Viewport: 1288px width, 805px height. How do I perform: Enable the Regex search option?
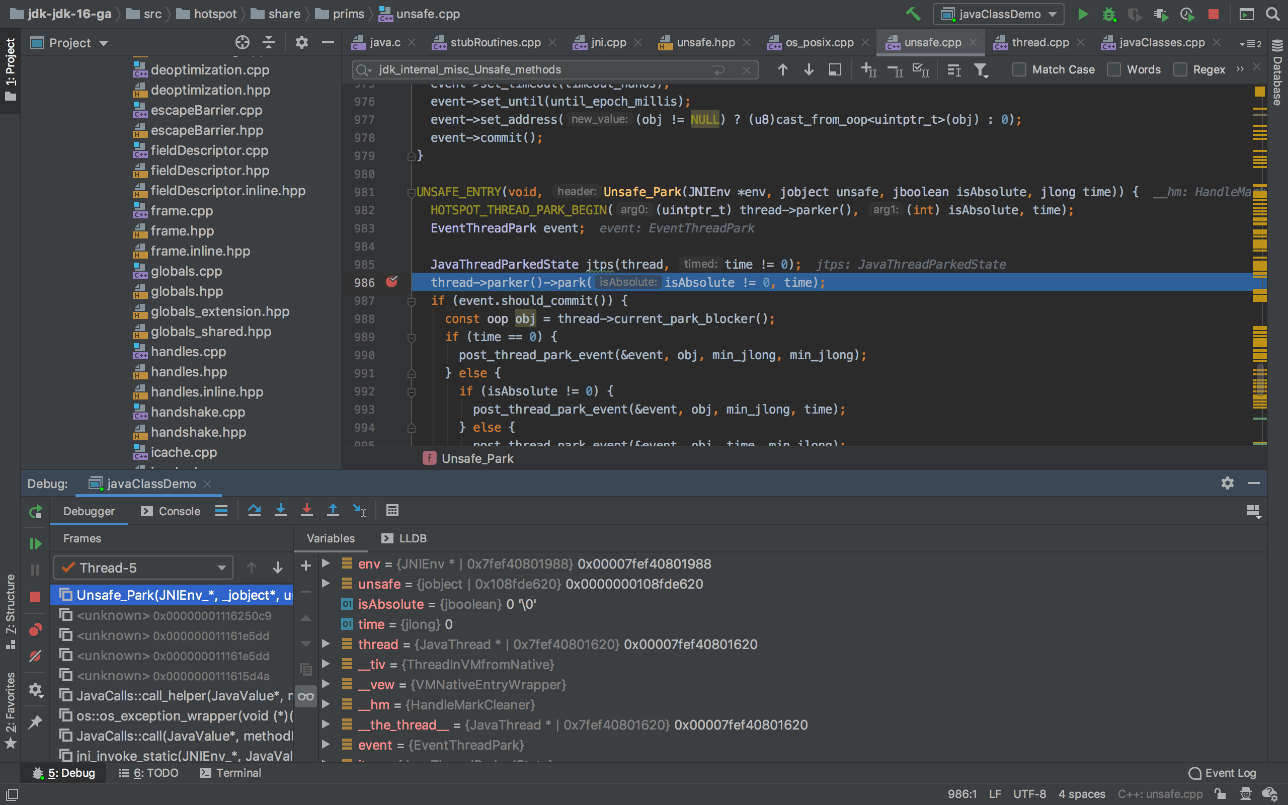[1180, 70]
